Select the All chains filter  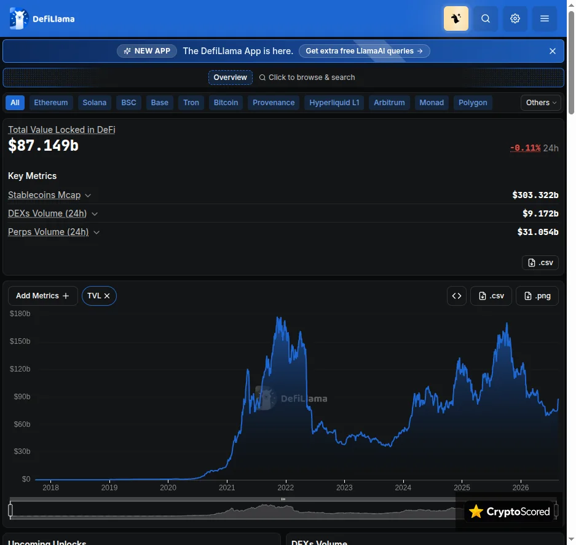point(15,103)
